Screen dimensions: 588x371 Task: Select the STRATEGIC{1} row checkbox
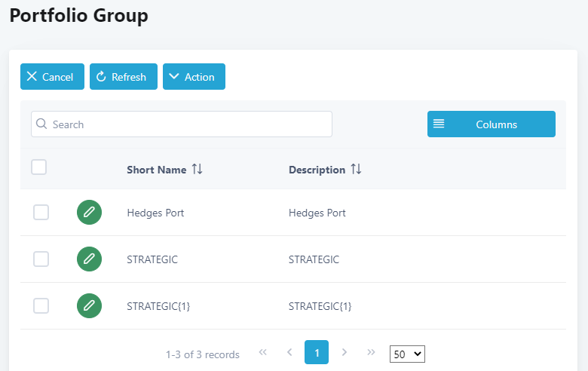click(41, 305)
